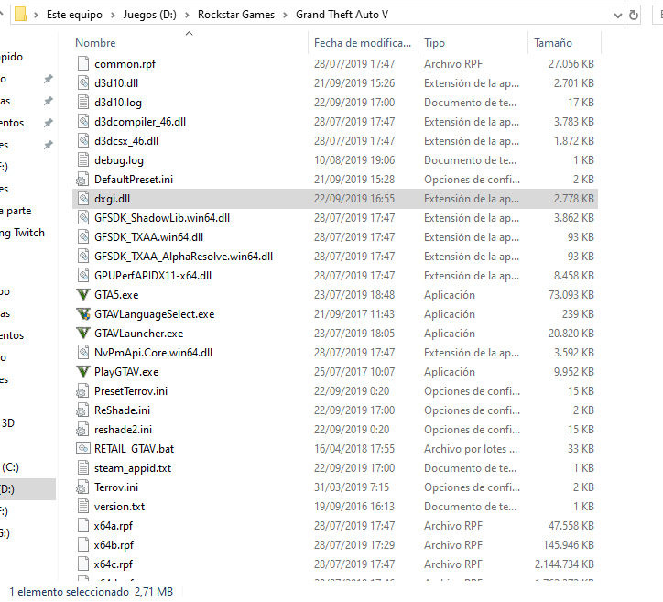
Task: Click the file name steam_appid.txt
Action: 133,468
